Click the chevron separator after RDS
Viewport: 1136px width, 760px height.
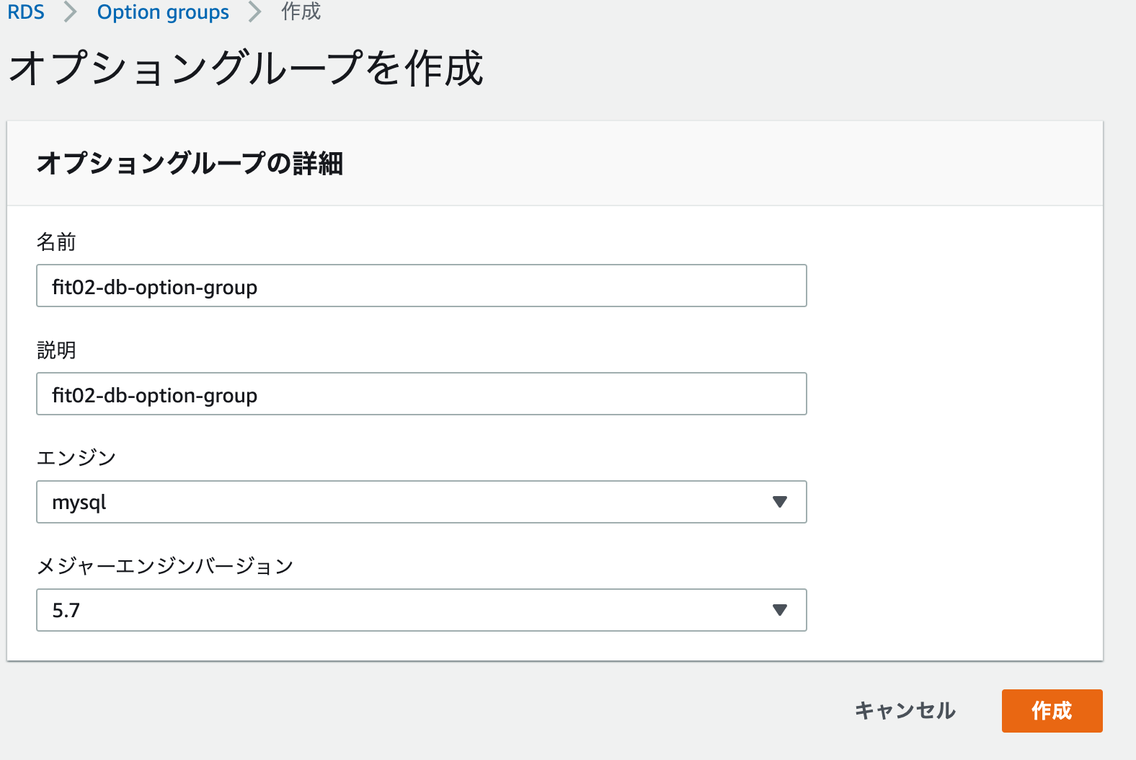click(70, 12)
